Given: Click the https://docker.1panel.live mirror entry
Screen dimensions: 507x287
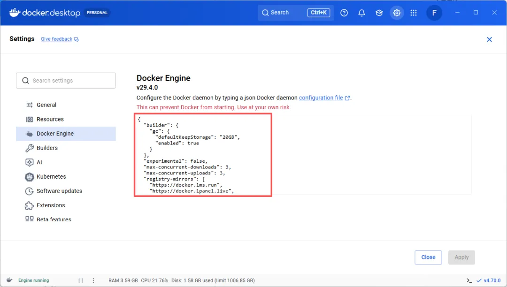Looking at the screenshot, I should [x=192, y=191].
